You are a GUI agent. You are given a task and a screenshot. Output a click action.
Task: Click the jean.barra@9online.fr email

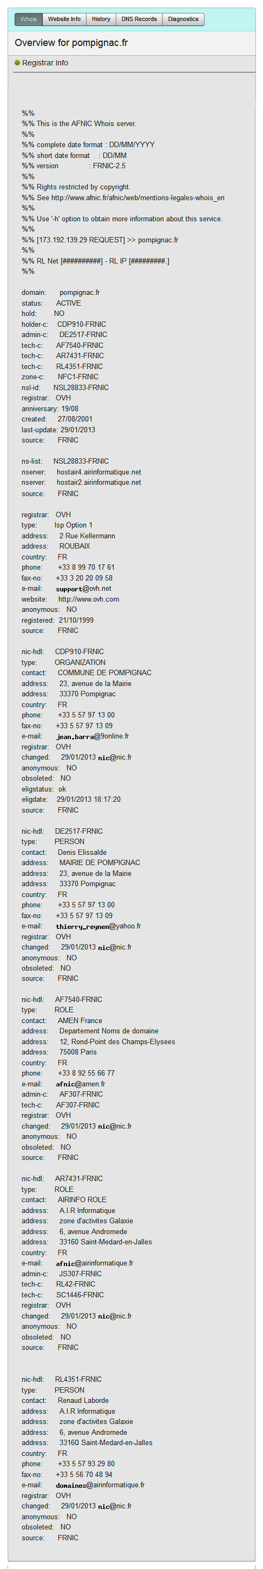93,736
